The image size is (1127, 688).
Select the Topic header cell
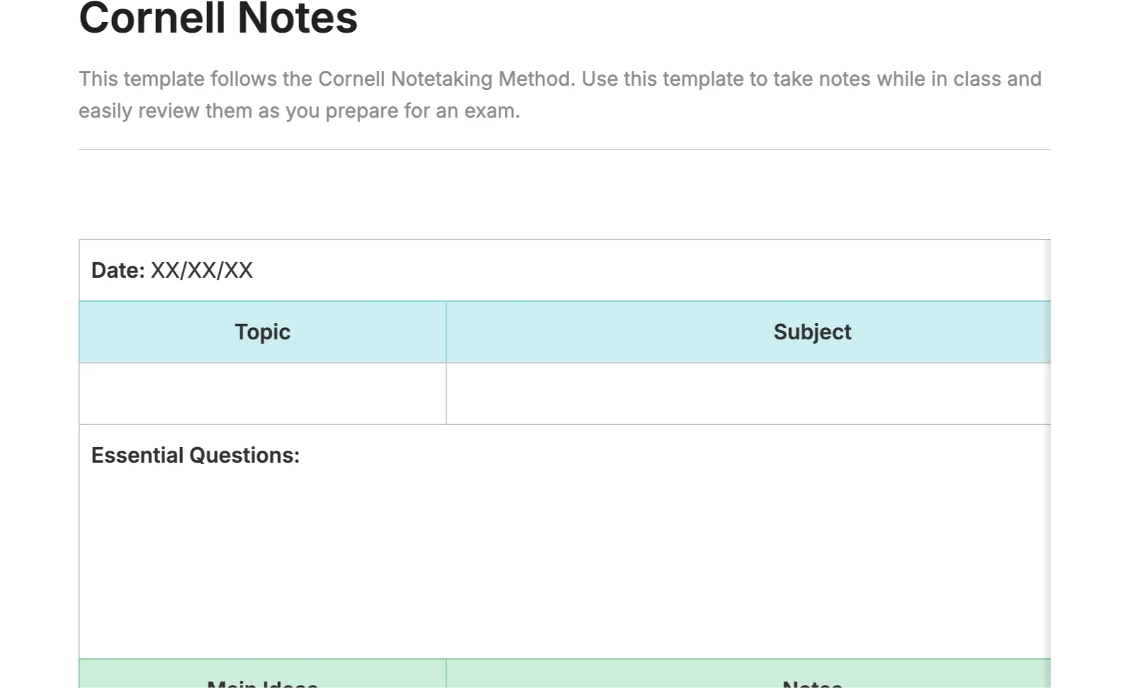pos(262,332)
